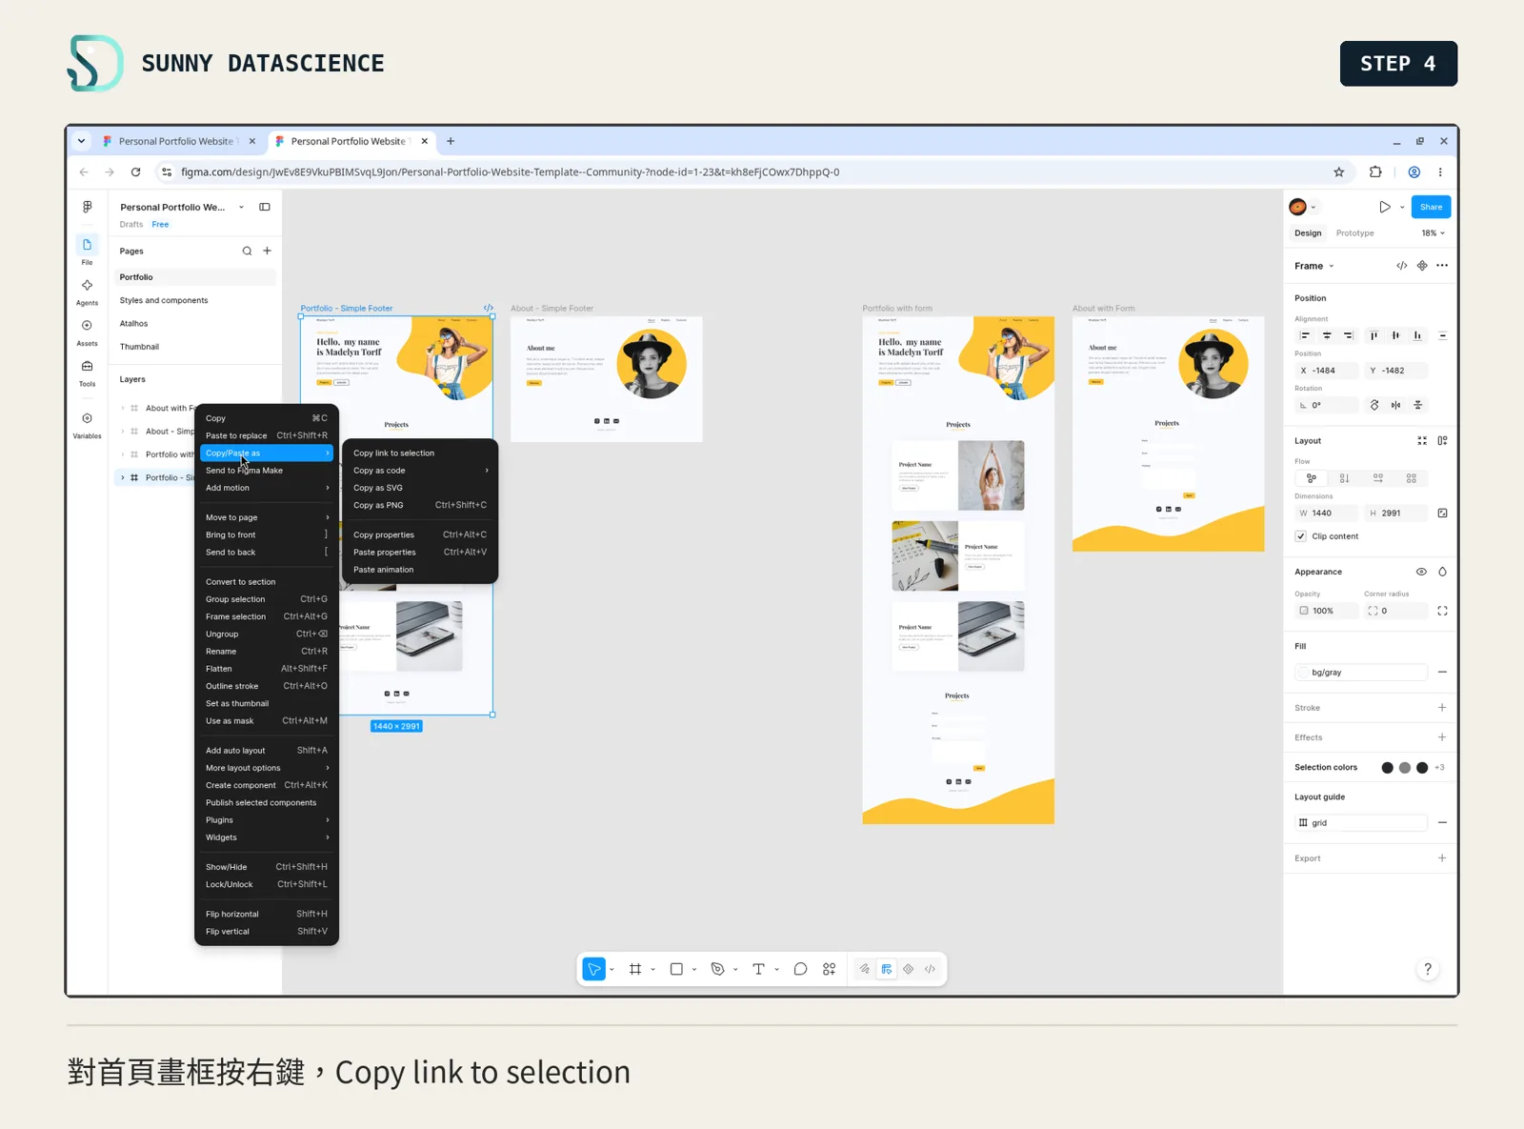1524x1129 pixels.
Task: Add a new page with plus icon
Action: [x=268, y=252]
